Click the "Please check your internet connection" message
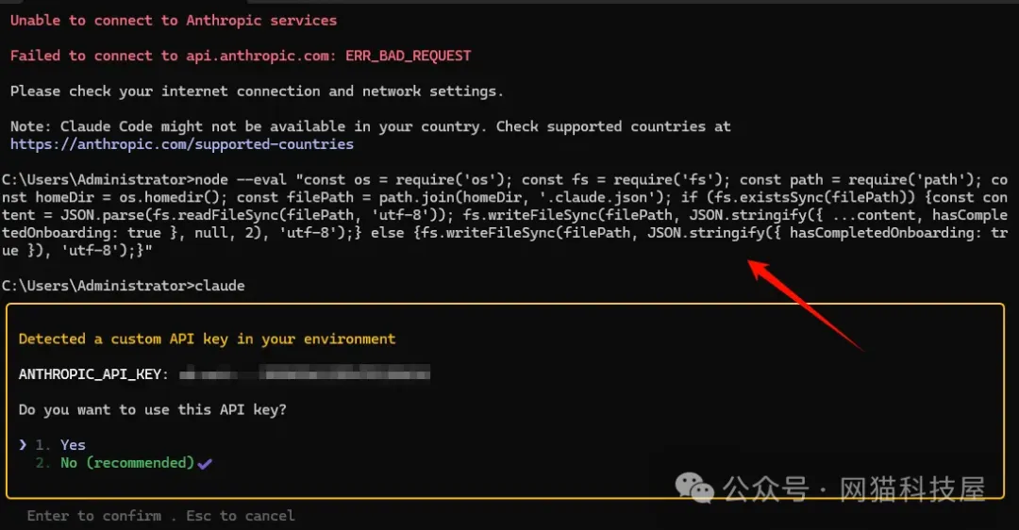Screen dimensions: 1019x530 pos(257,91)
